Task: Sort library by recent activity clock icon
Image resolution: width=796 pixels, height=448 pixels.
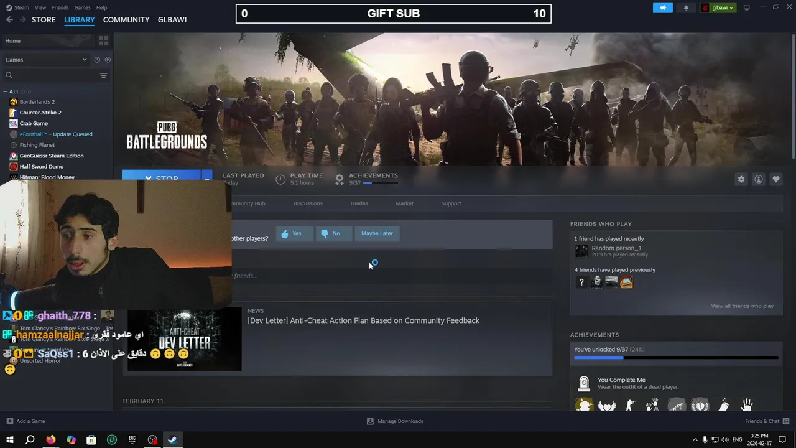Action: (97, 60)
